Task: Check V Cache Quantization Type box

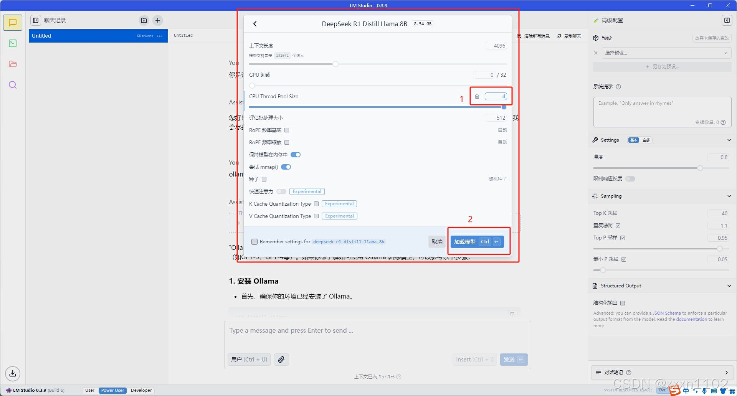Action: pos(316,216)
